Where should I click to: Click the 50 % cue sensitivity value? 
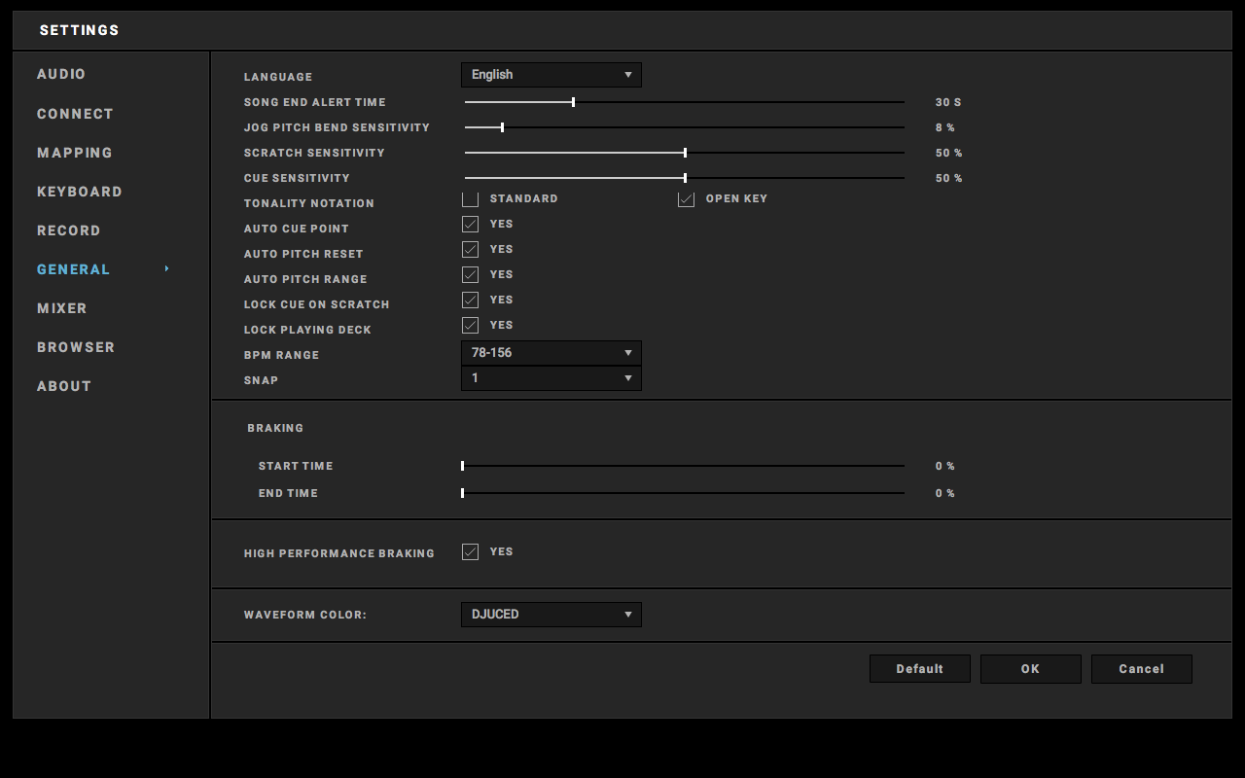[x=949, y=178]
